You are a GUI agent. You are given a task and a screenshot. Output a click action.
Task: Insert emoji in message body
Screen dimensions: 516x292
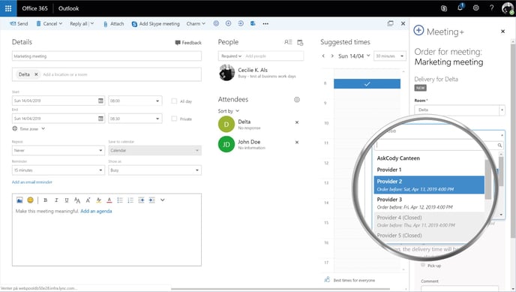coord(30,200)
